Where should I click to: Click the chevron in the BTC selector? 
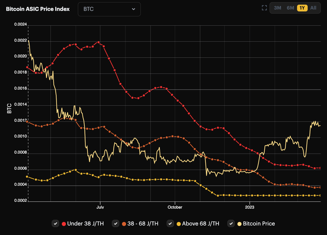[x=133, y=9]
